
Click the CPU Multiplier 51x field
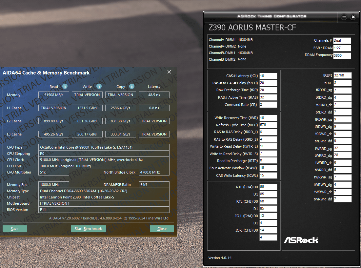tap(54, 172)
